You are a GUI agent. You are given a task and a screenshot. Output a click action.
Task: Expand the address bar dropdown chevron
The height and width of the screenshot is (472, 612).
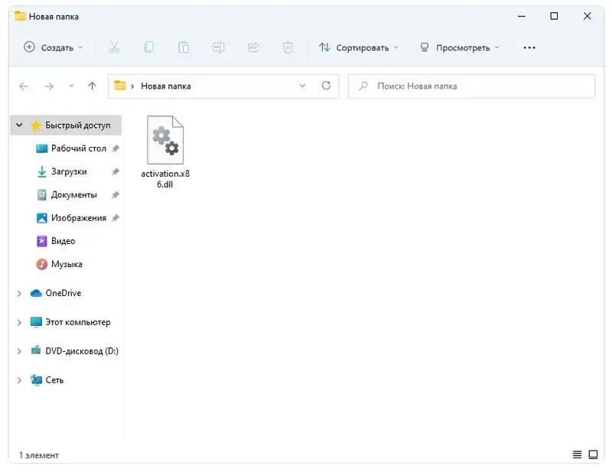pos(302,86)
